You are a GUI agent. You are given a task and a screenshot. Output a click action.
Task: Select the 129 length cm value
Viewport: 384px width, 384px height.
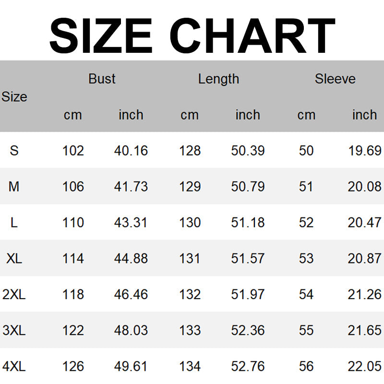pos(190,186)
